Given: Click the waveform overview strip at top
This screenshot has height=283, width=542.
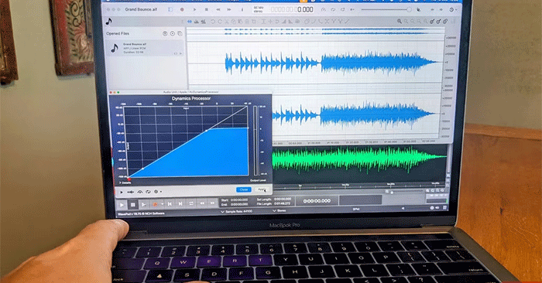Looking at the screenshot, I should tap(315, 32).
